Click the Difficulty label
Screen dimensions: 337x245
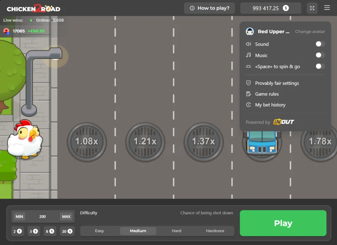point(88,213)
